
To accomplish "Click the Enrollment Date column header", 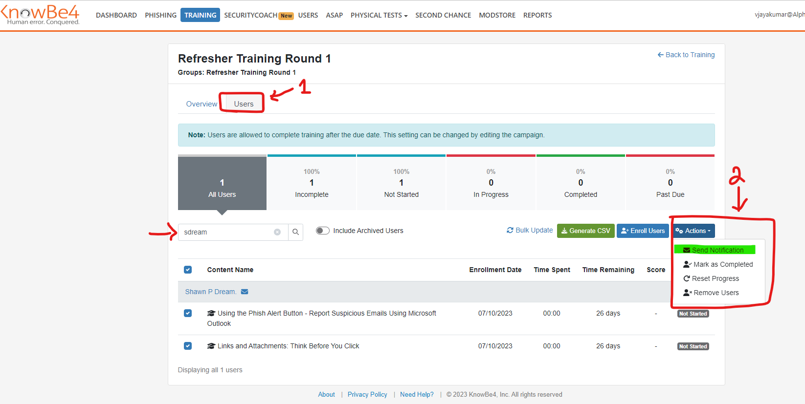I will pyautogui.click(x=495, y=270).
